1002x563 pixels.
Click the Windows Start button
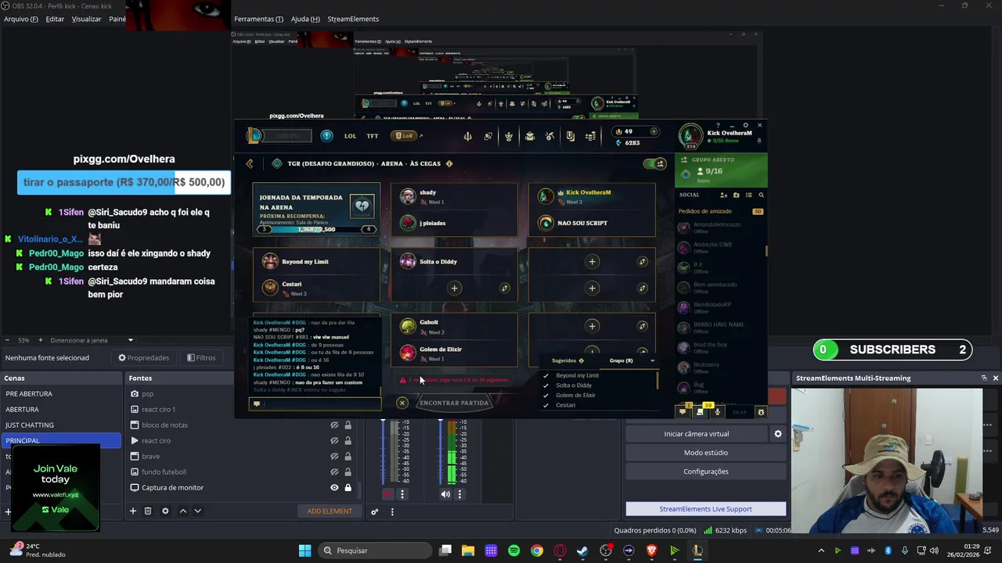[305, 550]
